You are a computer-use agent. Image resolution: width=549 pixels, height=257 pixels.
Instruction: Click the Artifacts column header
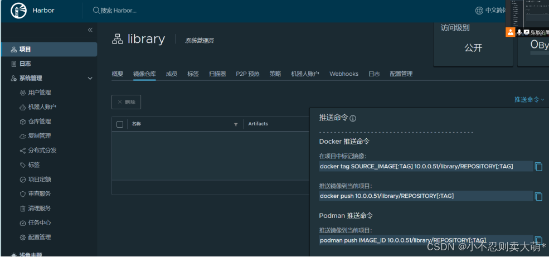tap(258, 124)
